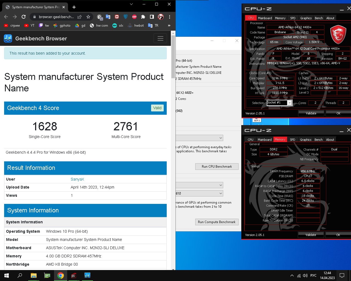The width and height of the screenshot is (351, 281).
Task: Open the olx bookmark
Action: click(118, 26)
